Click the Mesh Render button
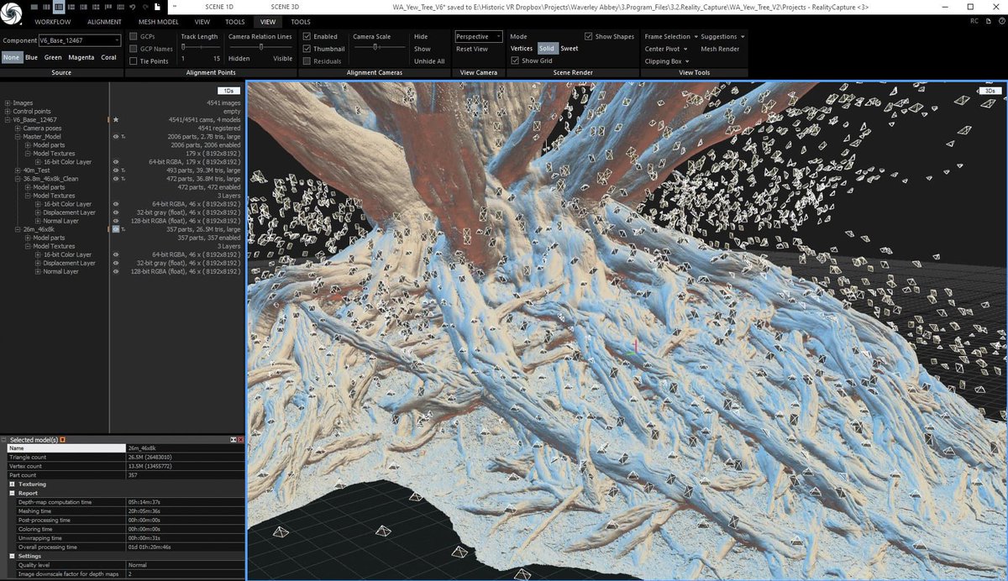 [x=720, y=49]
